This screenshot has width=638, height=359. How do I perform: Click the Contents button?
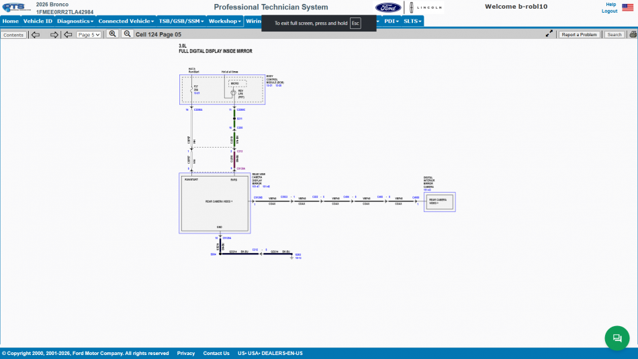pos(13,35)
